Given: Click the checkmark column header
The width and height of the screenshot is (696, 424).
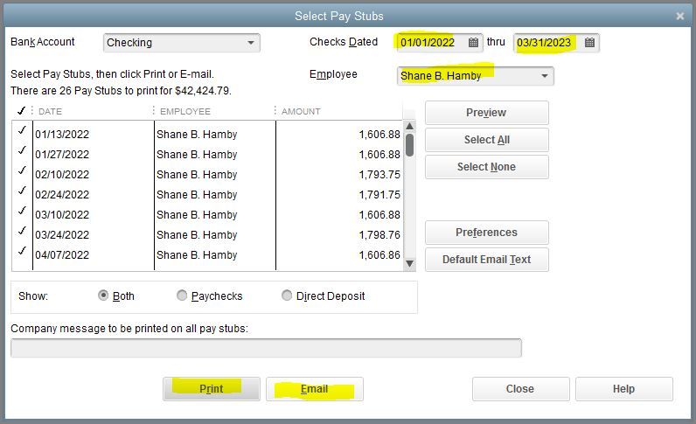Looking at the screenshot, I should pyautogui.click(x=21, y=110).
